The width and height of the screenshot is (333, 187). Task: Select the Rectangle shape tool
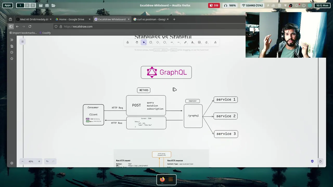(x=151, y=42)
